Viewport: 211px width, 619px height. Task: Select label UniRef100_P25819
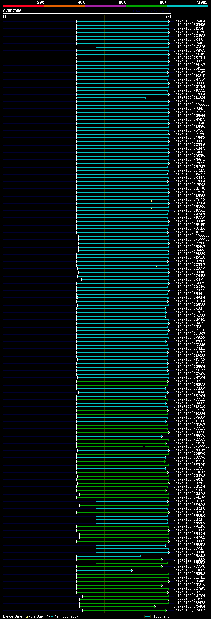189,163
